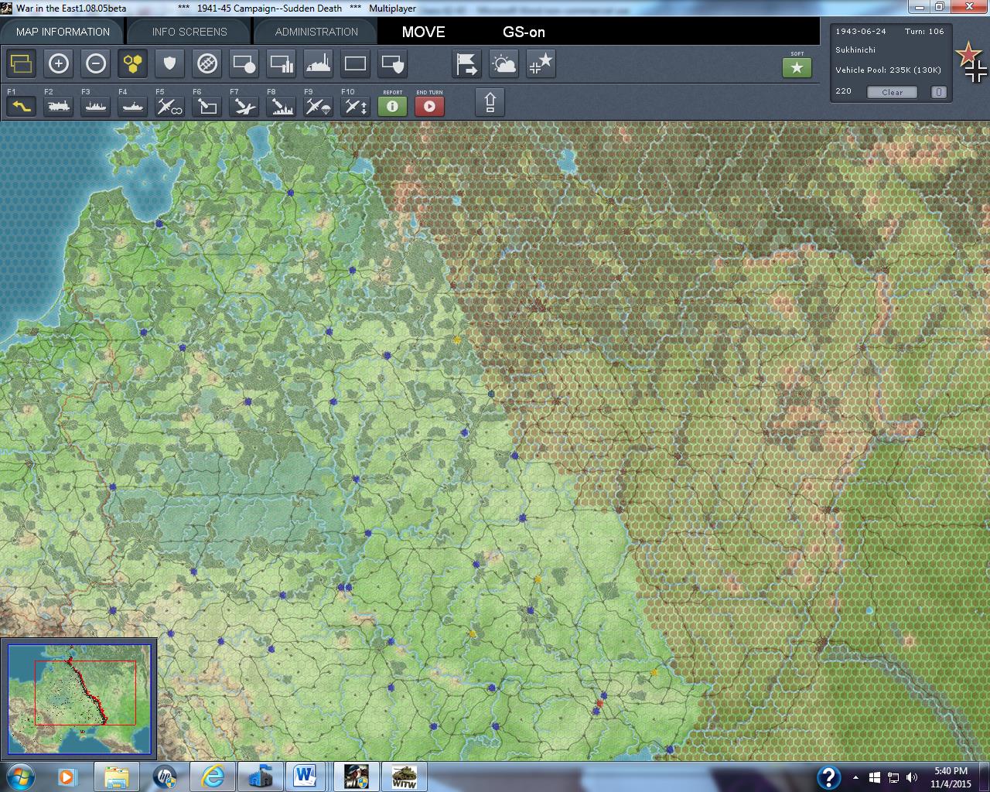Click the Vehicle Pool: 235K (130K) text

(888, 70)
